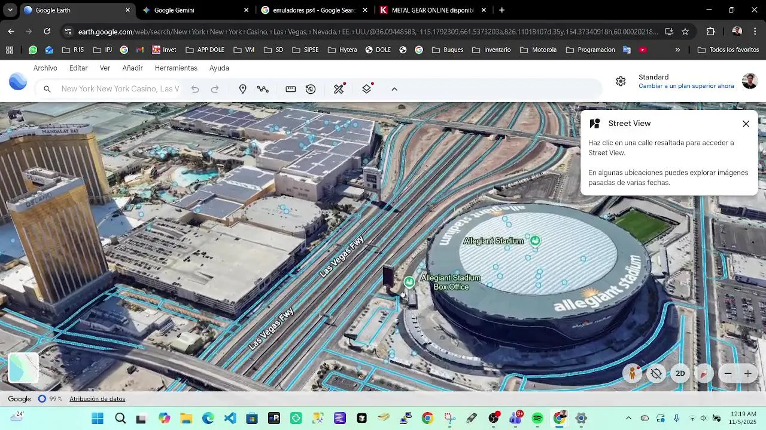Go back with the browser back arrow
Viewport: 766px width, 430px height.
[11, 31]
